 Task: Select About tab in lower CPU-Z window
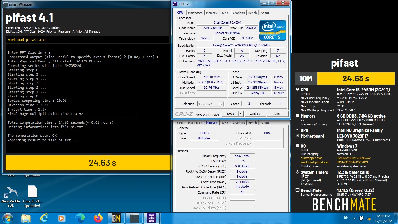coord(265,123)
